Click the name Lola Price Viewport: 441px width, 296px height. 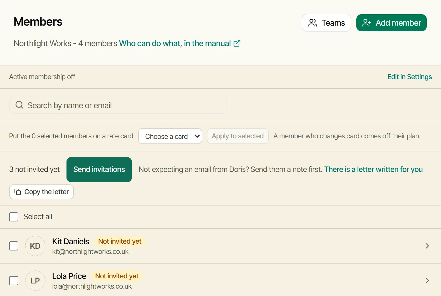(x=69, y=276)
